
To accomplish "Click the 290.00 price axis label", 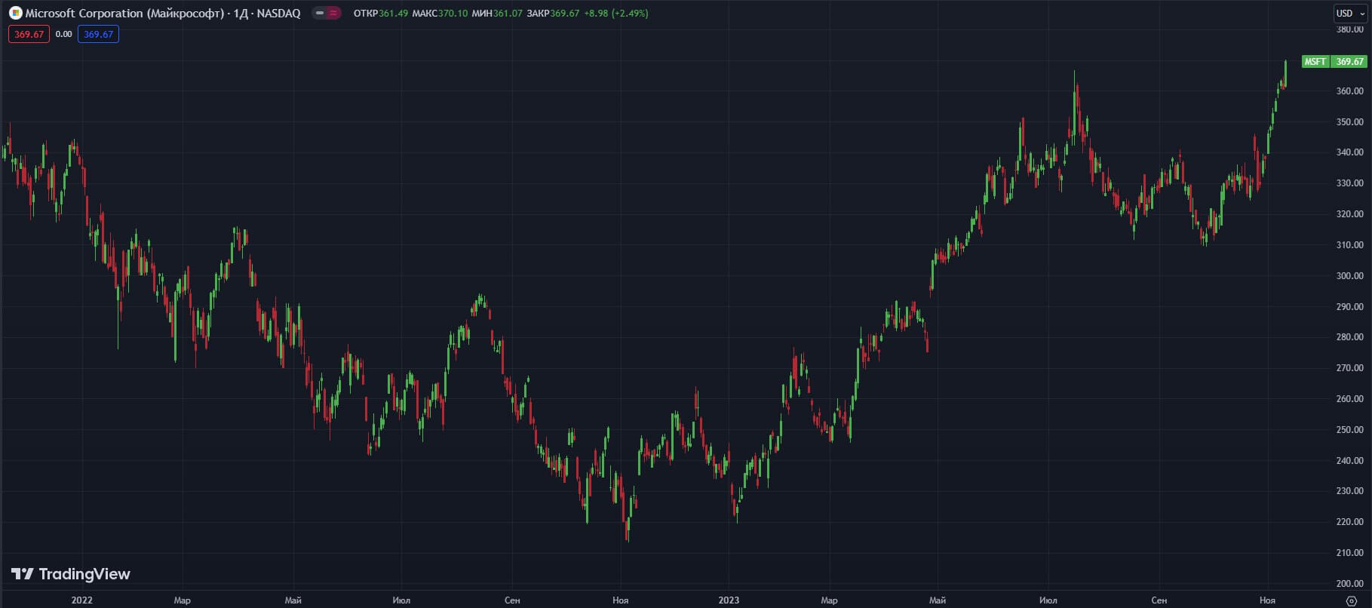I will pyautogui.click(x=1349, y=306).
